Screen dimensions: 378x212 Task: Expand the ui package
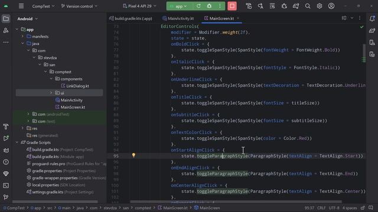point(51,93)
